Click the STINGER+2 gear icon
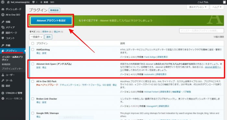Image resolution: width=227 pixels, height=120 pixels. tap(3, 93)
